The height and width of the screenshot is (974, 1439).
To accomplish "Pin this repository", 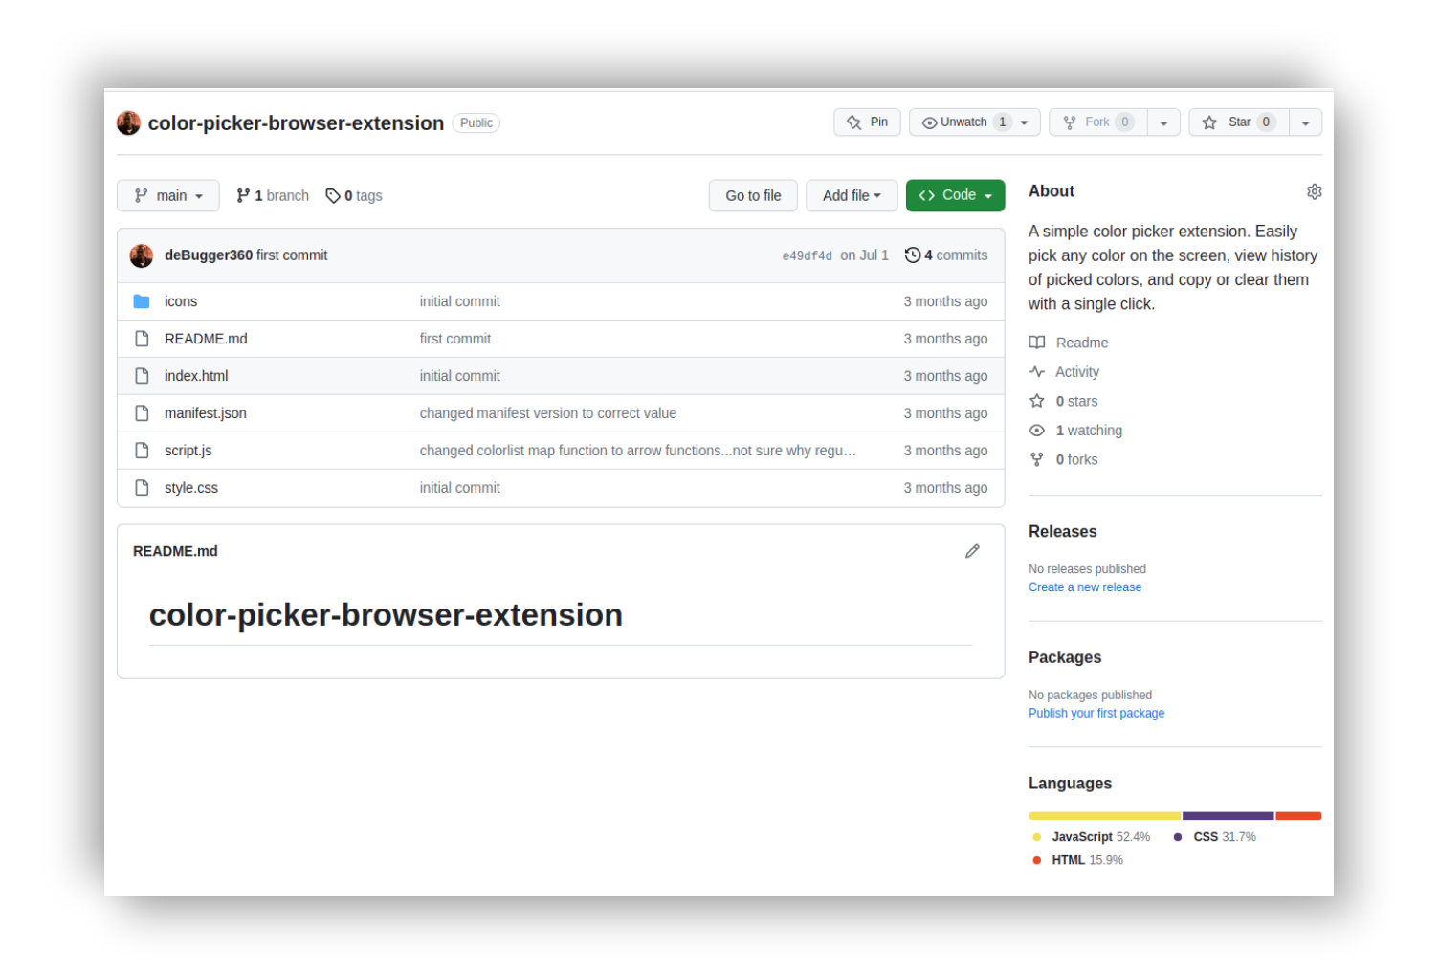I will pyautogui.click(x=867, y=122).
